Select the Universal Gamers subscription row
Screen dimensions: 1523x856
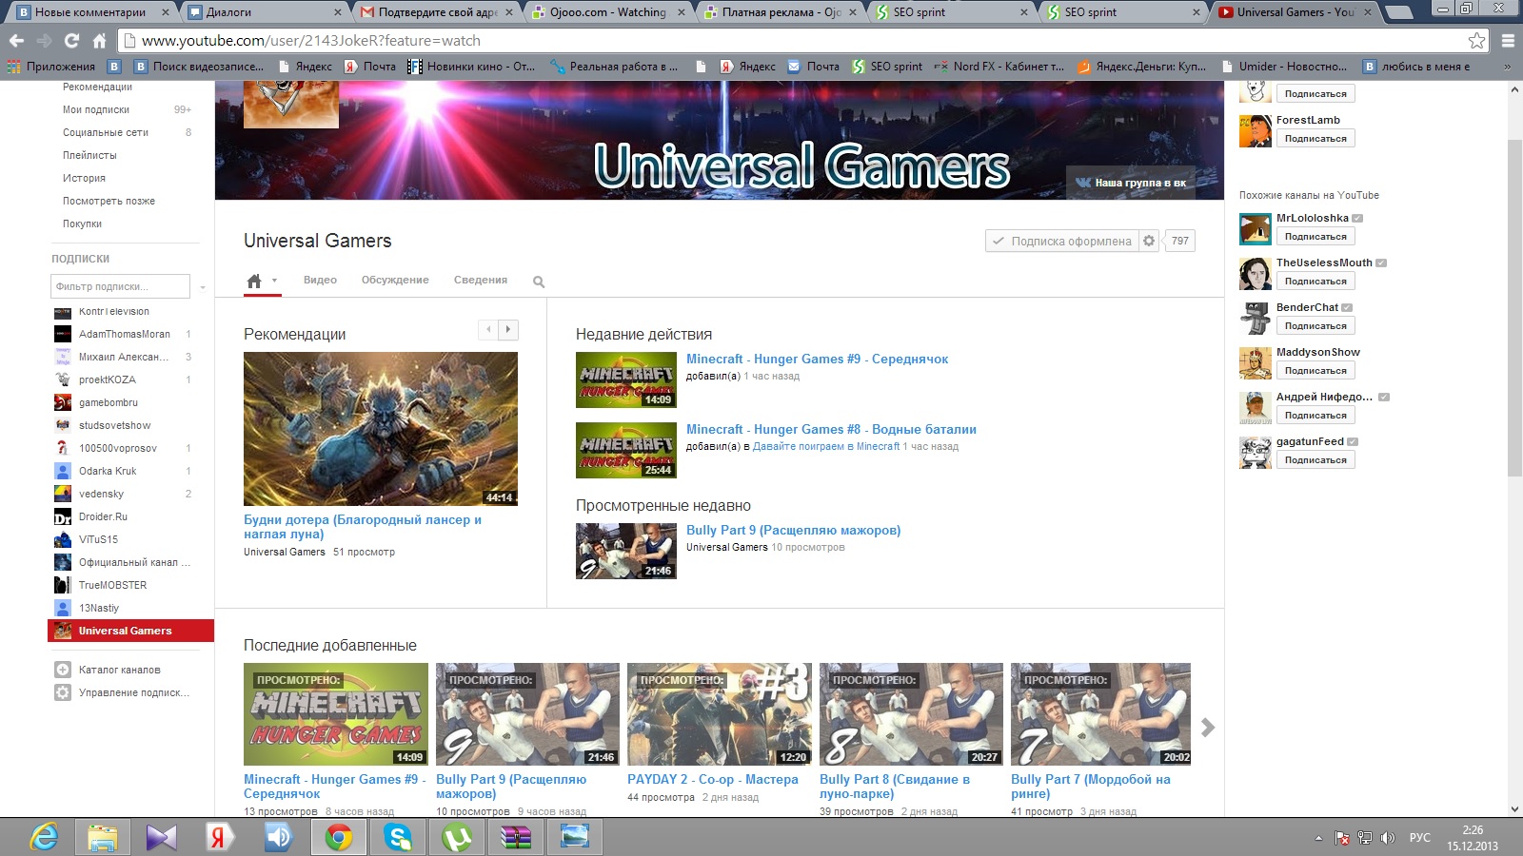[x=130, y=631]
